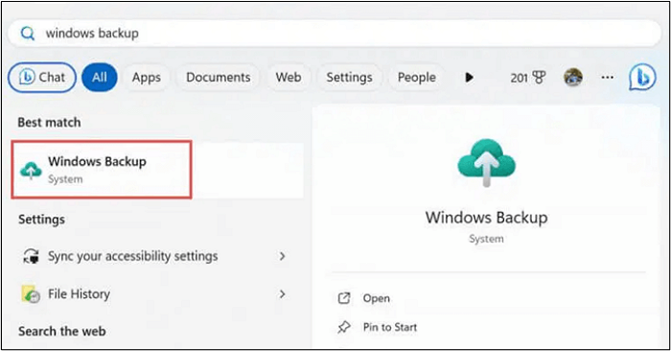Click the search magnifier icon
The image size is (671, 351).
point(28,34)
